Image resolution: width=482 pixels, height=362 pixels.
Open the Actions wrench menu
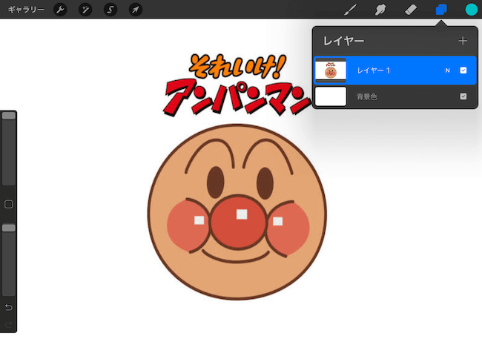[x=60, y=10]
